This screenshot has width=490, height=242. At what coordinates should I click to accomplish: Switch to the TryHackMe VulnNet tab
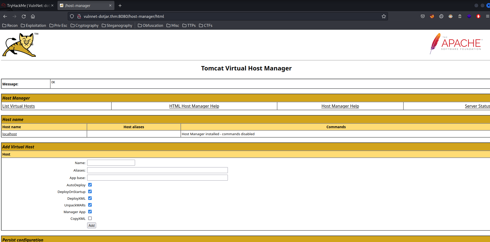28,5
